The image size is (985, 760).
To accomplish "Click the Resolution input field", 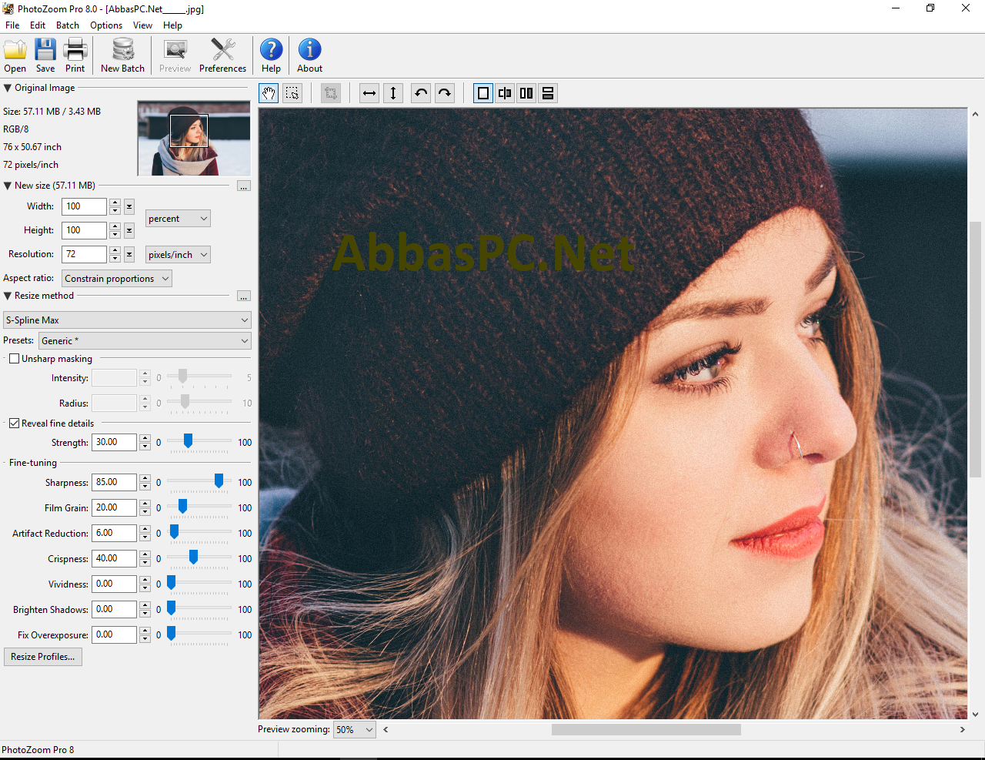I will [x=84, y=254].
